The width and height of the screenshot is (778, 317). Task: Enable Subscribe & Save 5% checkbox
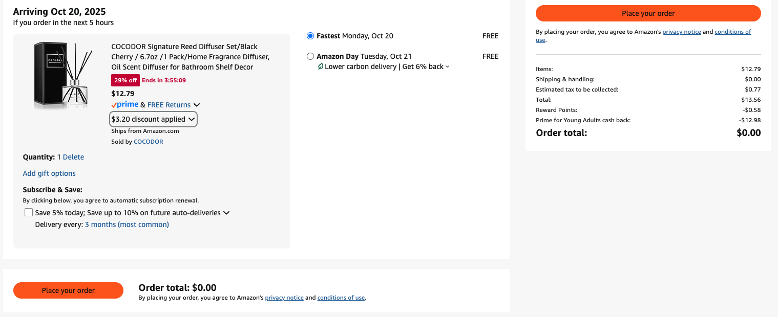click(29, 213)
